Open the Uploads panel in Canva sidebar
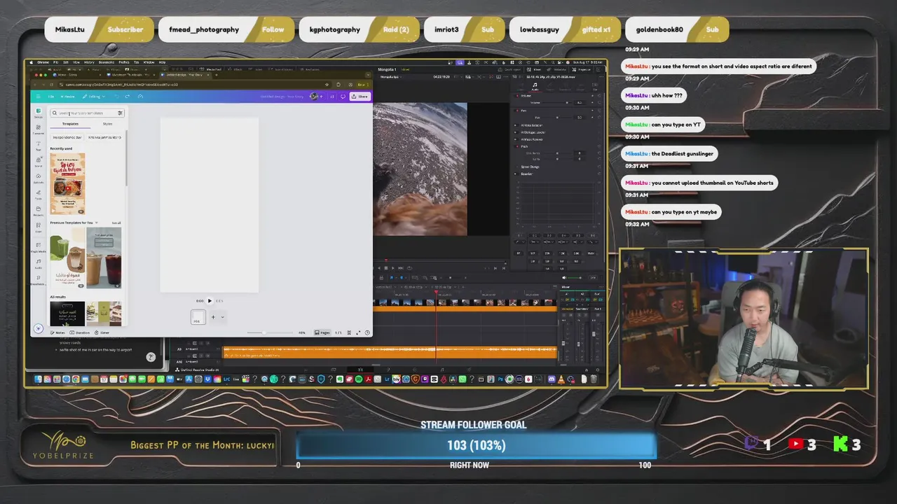Viewport: 897px width, 504px height. click(x=39, y=178)
